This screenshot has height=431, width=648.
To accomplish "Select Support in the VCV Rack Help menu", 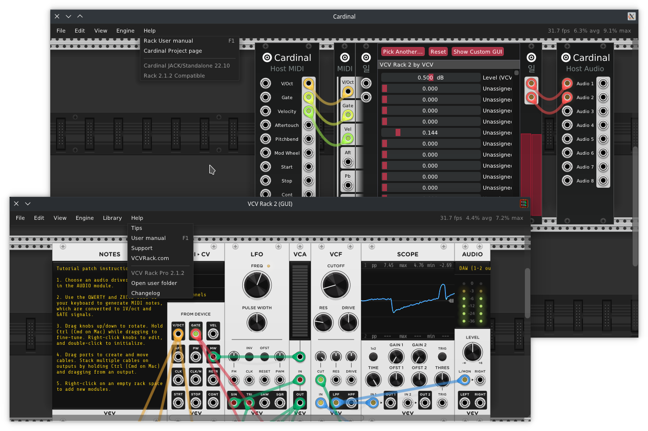I will click(x=160, y=248).
